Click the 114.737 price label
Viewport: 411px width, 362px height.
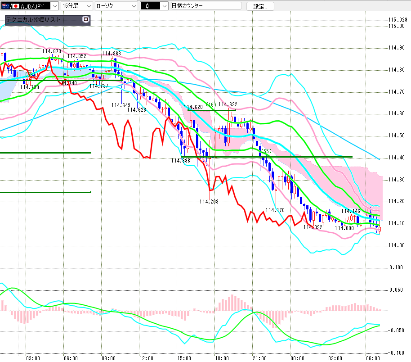pos(99,86)
